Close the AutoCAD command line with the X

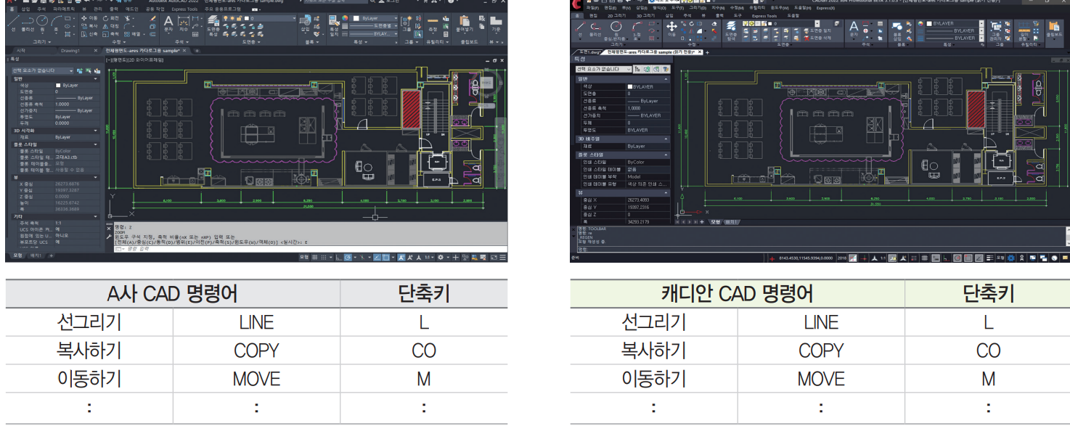click(109, 229)
